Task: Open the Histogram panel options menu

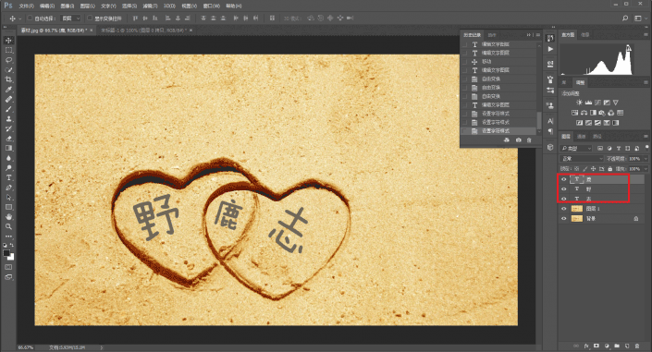Action: [646, 35]
